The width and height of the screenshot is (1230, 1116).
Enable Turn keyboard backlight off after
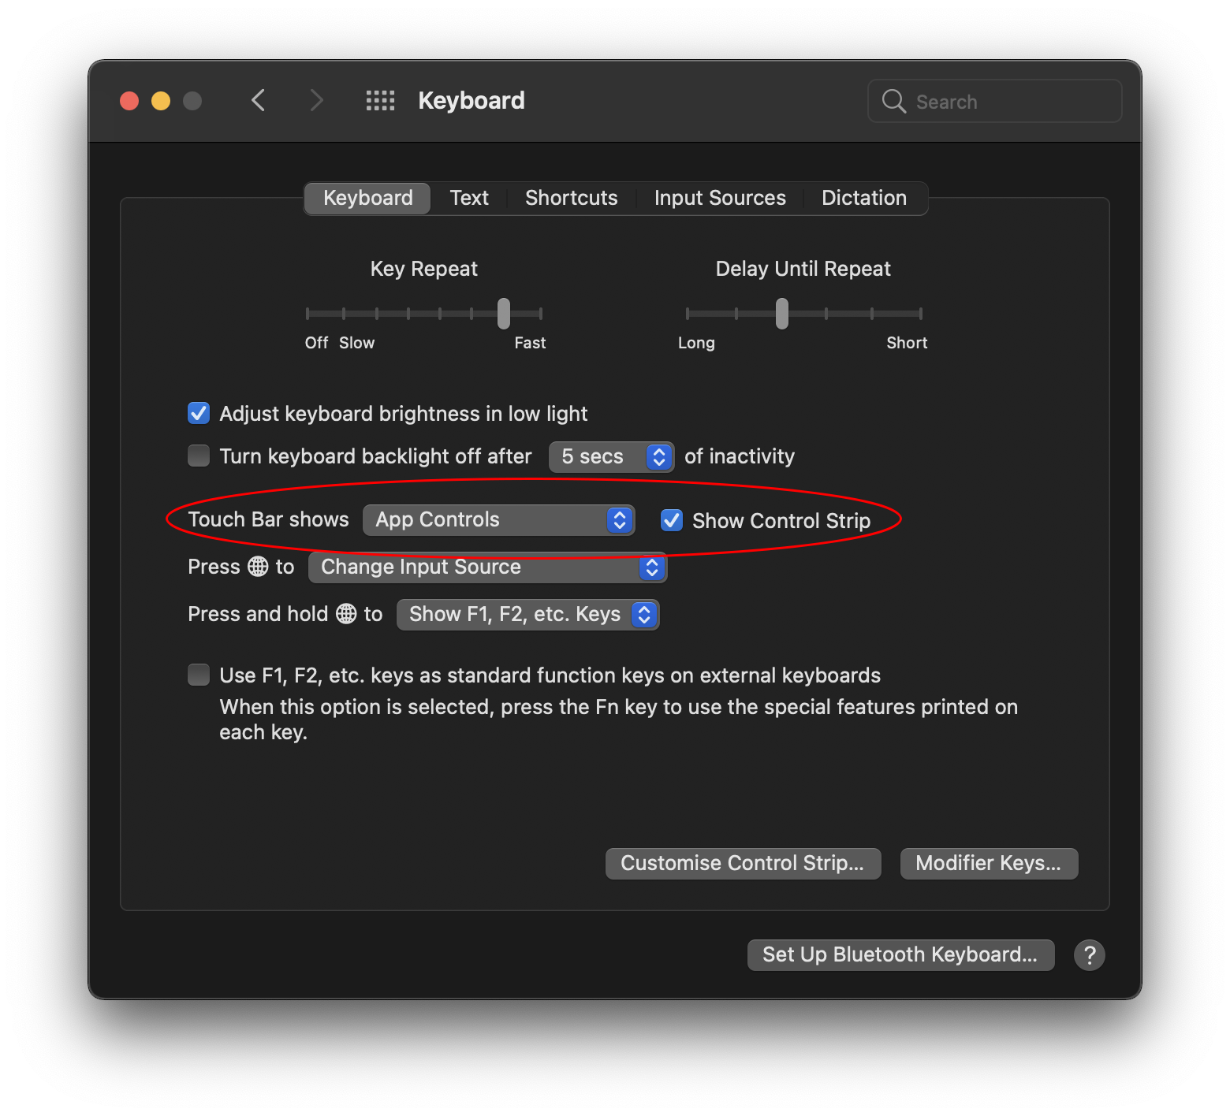(199, 456)
